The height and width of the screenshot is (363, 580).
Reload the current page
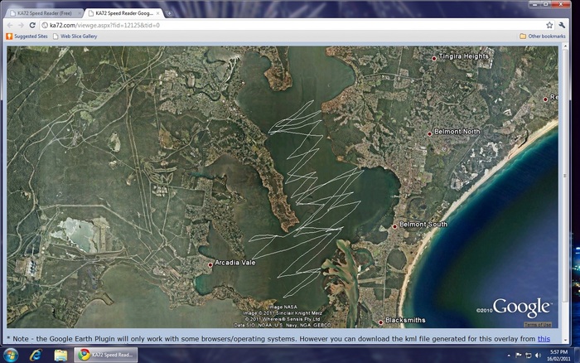click(x=33, y=25)
